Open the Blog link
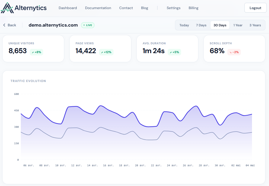 pos(145,8)
